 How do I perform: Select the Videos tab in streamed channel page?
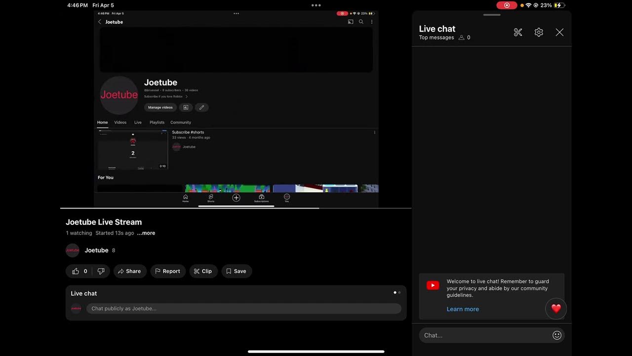click(120, 123)
